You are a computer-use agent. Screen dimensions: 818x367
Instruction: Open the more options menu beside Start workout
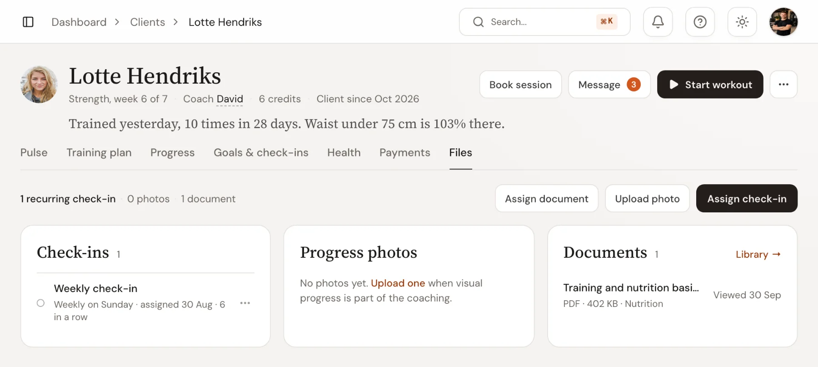[x=783, y=84]
